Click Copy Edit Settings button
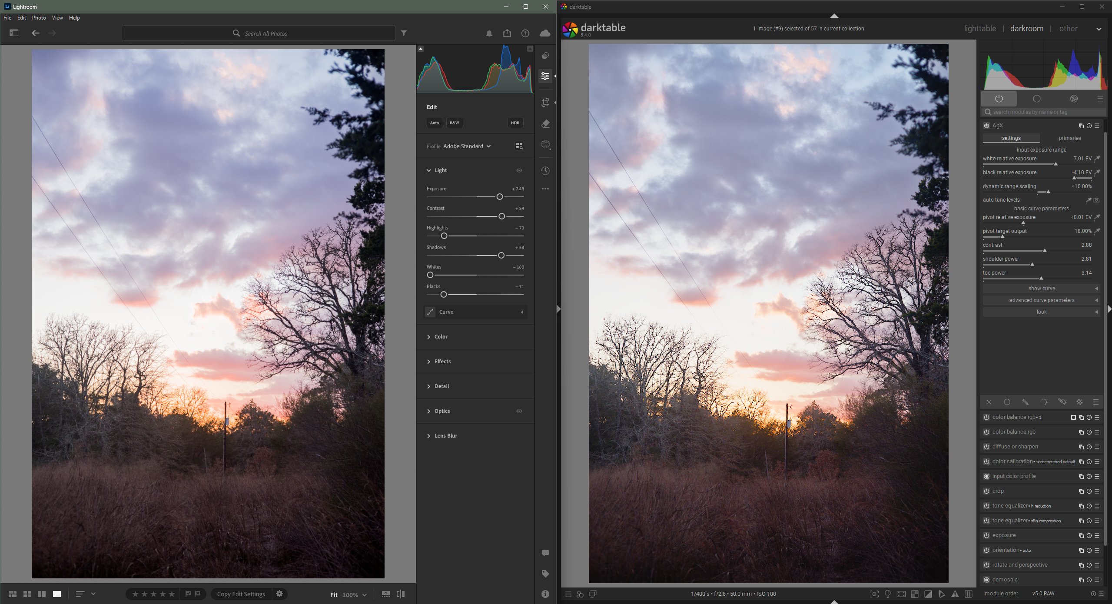Image resolution: width=1112 pixels, height=604 pixels. point(241,594)
